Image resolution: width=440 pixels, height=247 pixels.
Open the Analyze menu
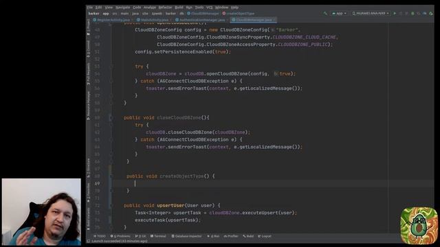(150, 8)
